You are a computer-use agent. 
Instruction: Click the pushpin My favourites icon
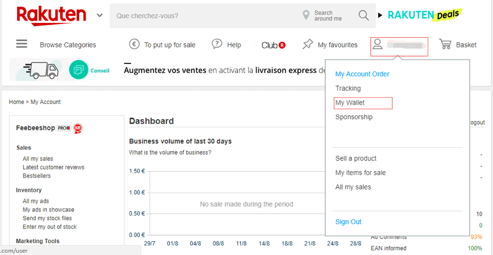308,44
